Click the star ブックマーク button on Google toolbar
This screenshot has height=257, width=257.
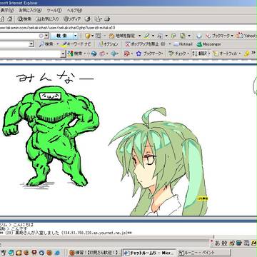[149, 54]
